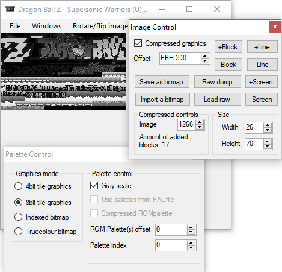Viewport: 282px width, 272px height.
Task: Decrease Offset with the down arrow
Action: pyautogui.click(x=204, y=61)
